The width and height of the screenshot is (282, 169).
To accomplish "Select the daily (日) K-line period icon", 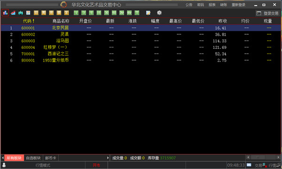I will [36, 13].
